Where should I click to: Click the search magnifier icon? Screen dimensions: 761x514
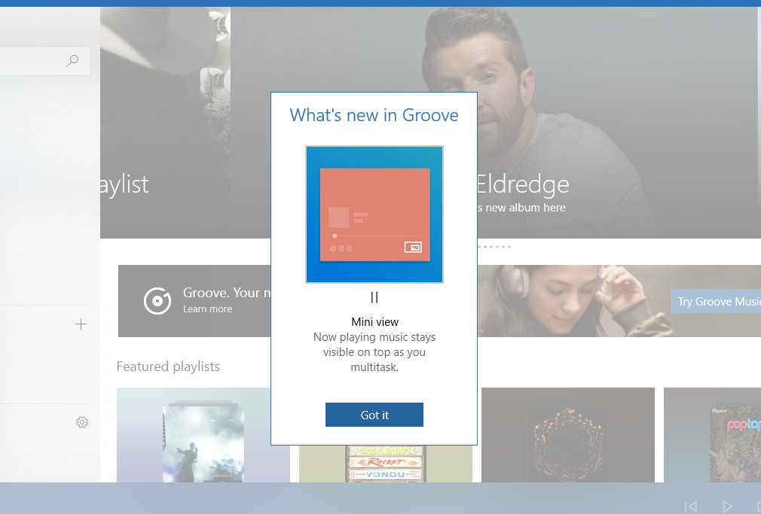[72, 61]
